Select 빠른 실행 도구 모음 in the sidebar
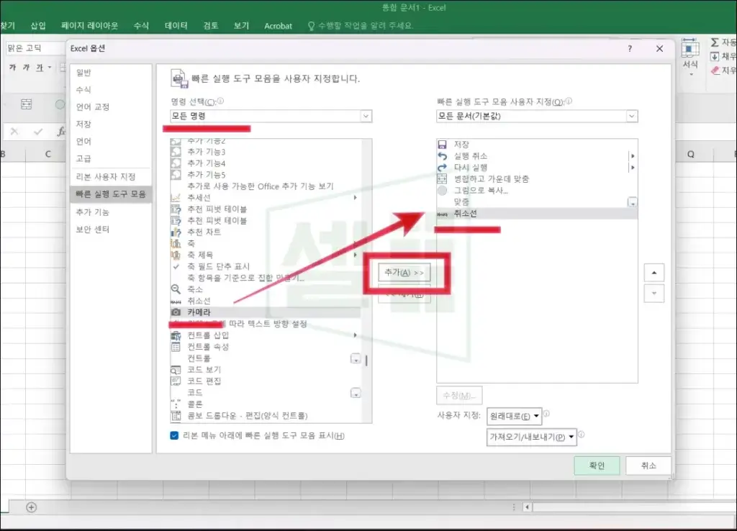737x531 pixels. pos(111,194)
